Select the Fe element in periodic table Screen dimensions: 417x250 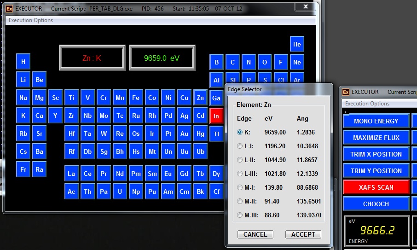[136, 98]
